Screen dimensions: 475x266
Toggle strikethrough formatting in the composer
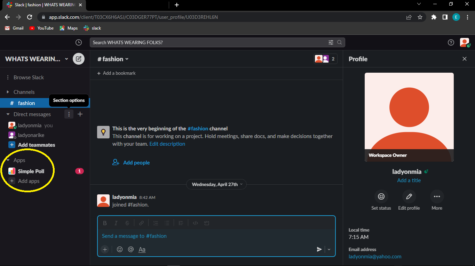click(127, 223)
